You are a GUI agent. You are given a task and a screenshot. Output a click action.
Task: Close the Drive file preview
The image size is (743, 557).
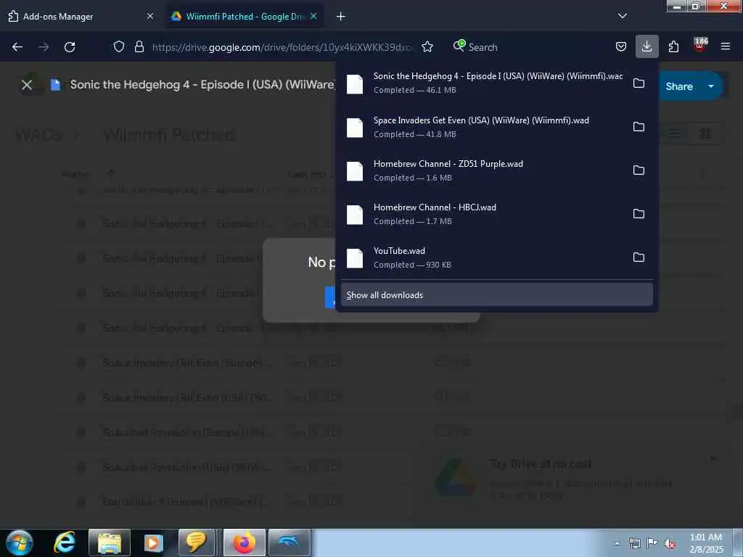(x=27, y=85)
